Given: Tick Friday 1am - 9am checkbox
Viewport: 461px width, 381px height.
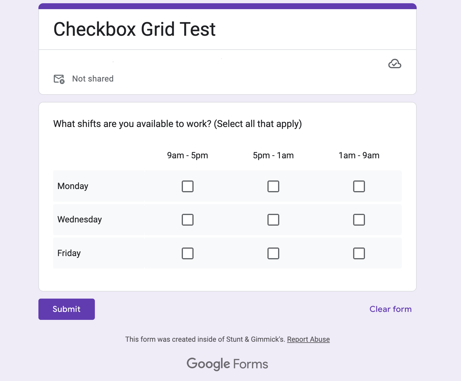Looking at the screenshot, I should (359, 253).
